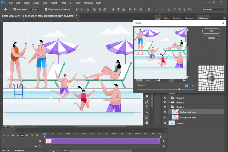
Task: Open Essentials workspace dropdown
Action: (x=214, y=9)
